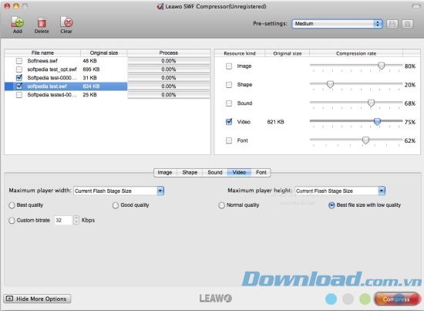Select the Custom bitrate radio button
This screenshot has height=311, width=424.
(x=12, y=221)
